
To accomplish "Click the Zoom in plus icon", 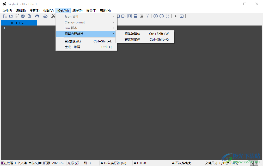I will coord(156,16).
